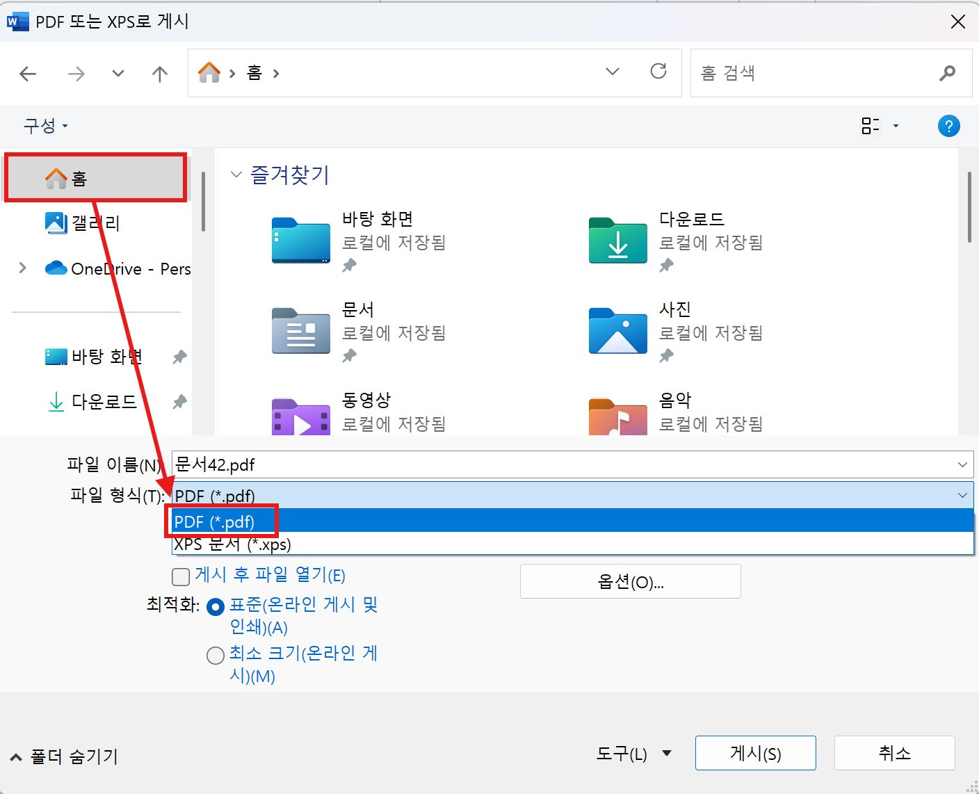Click the 홈 breadcrumb segment in address bar

pos(254,73)
